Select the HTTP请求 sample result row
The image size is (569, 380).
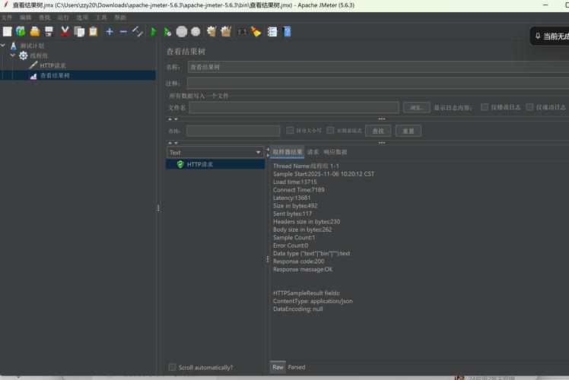tap(215, 164)
